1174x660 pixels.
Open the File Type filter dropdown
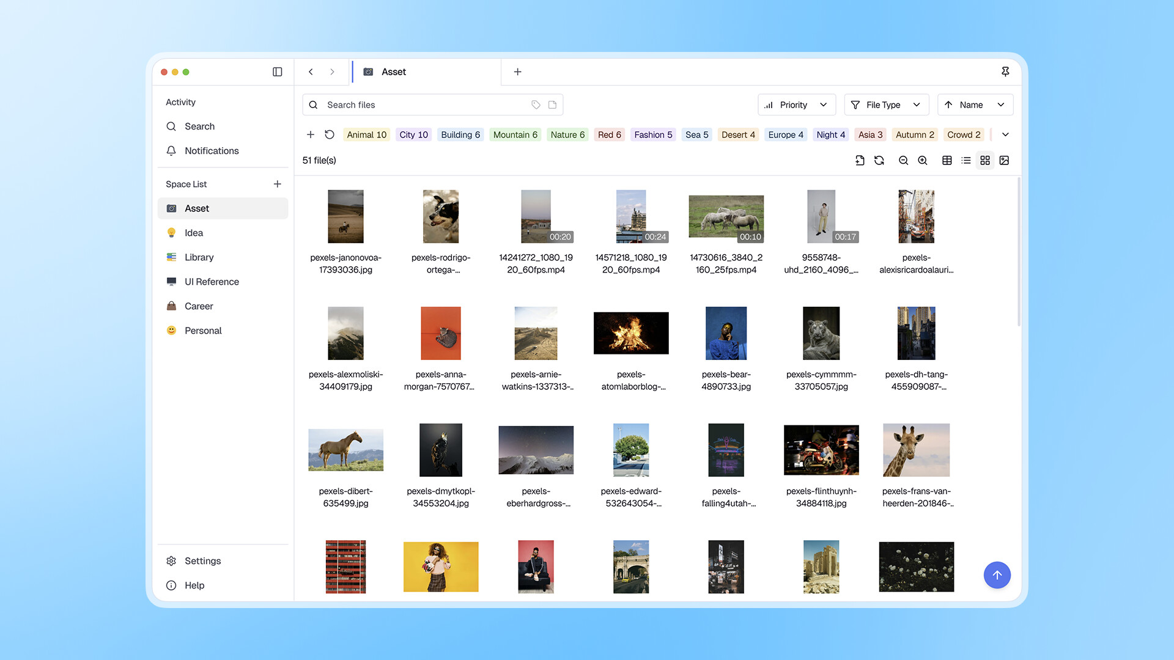tap(886, 105)
